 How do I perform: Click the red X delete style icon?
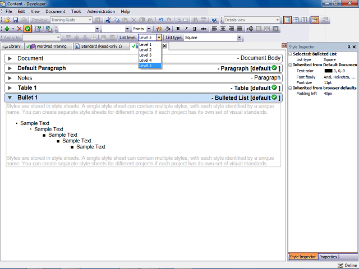click(x=20, y=29)
